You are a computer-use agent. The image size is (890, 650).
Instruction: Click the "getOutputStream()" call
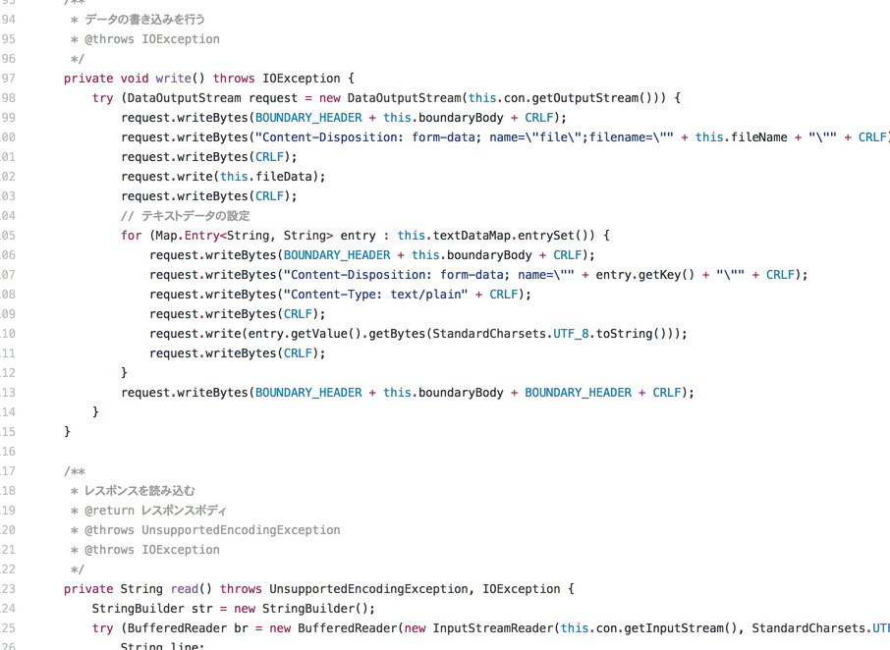592,98
